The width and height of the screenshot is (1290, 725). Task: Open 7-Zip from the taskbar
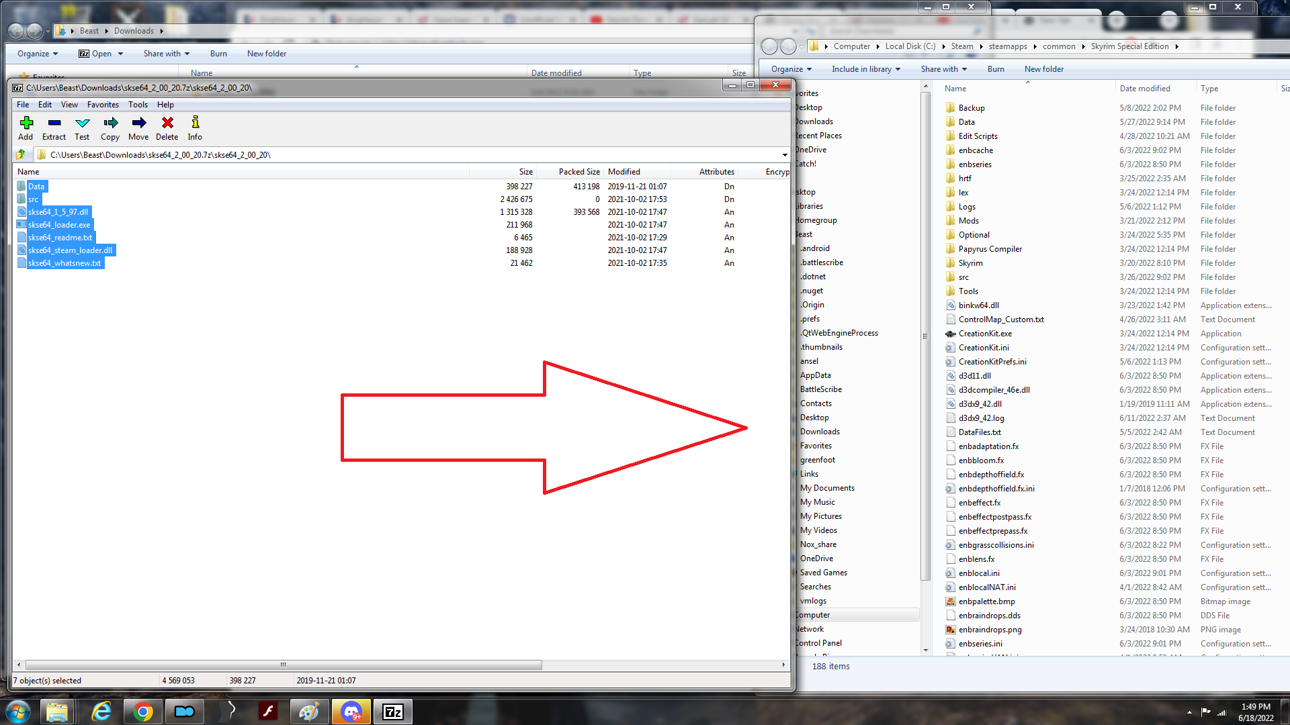pos(393,712)
